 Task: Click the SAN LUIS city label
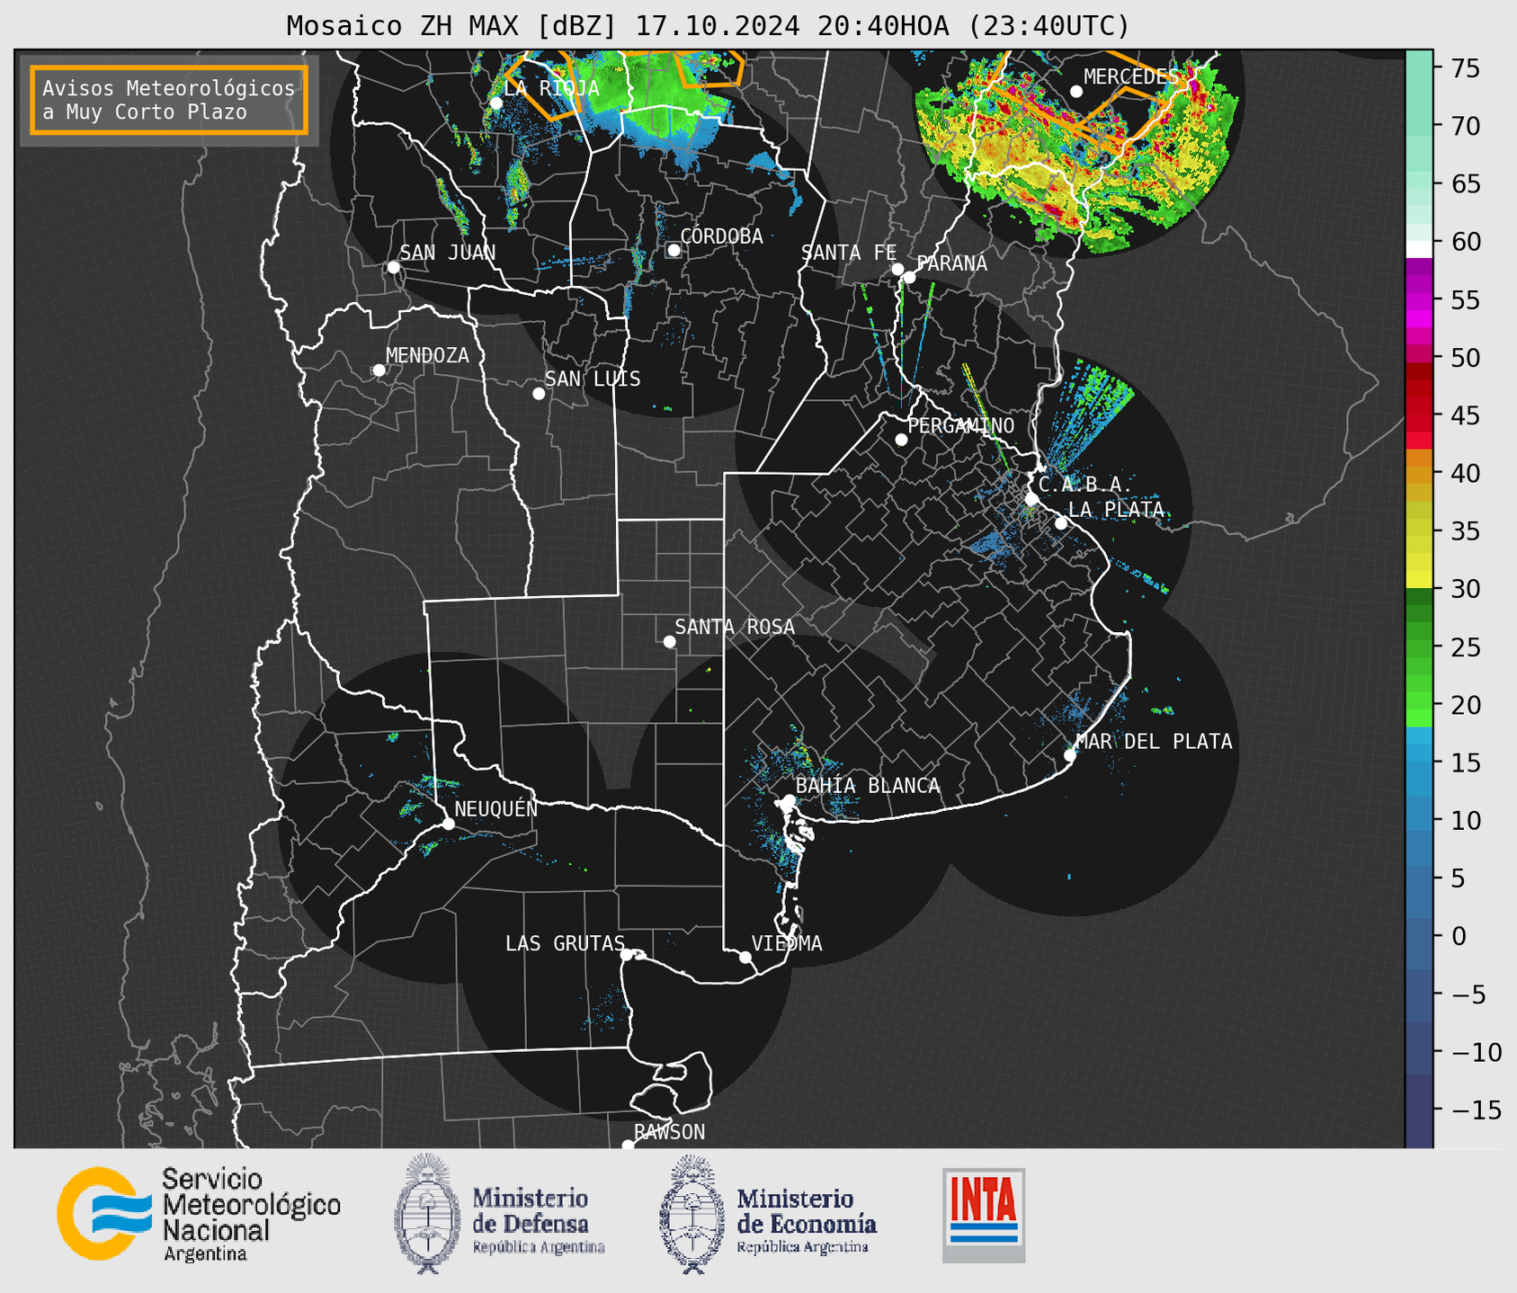(x=593, y=379)
